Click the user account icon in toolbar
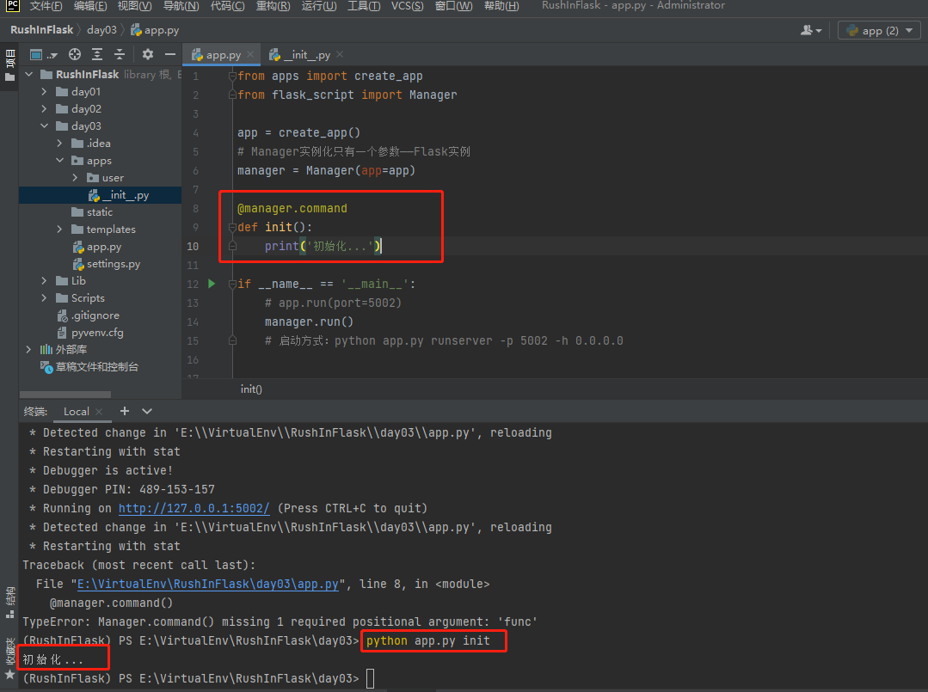Image resolution: width=928 pixels, height=692 pixels. 811,30
